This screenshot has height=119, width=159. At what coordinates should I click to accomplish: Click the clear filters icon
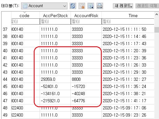pyautogui.click(x=82, y=6)
